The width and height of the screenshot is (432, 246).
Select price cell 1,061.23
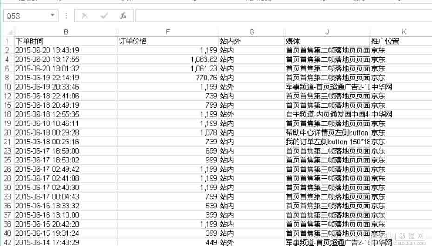coord(168,68)
